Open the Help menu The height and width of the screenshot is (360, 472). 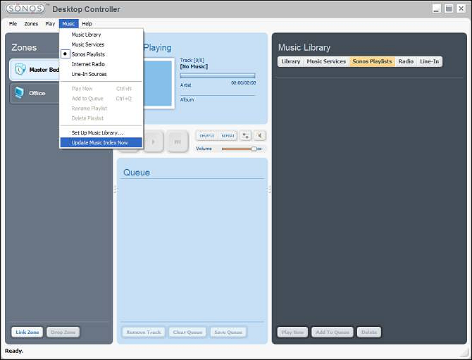87,24
